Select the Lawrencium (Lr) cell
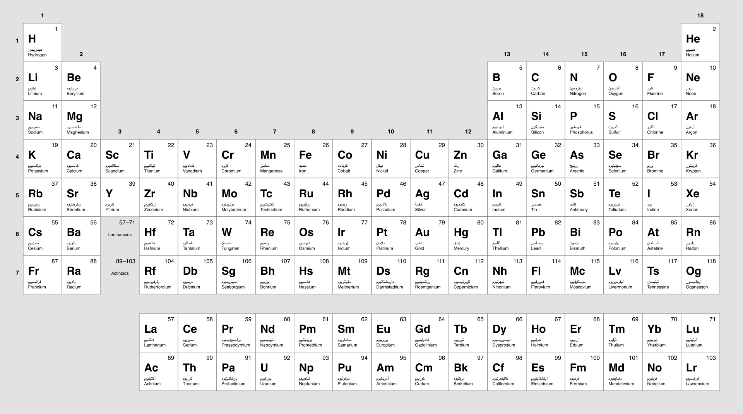Image resolution: width=743 pixels, height=414 pixels. coord(700,371)
